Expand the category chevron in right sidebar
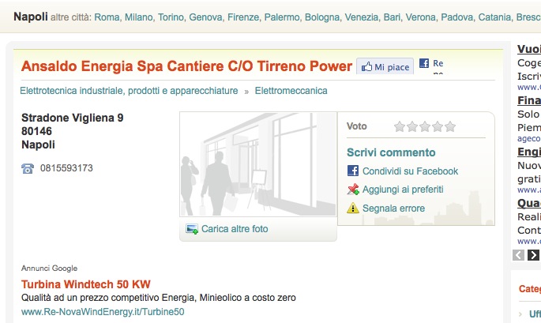This screenshot has height=323, width=541. point(520,314)
